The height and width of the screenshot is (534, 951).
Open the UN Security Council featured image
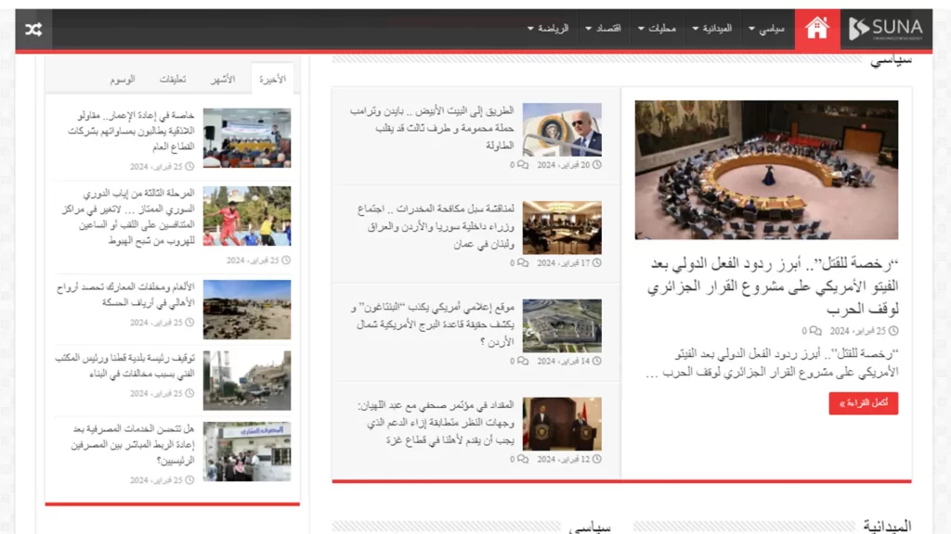pos(766,170)
